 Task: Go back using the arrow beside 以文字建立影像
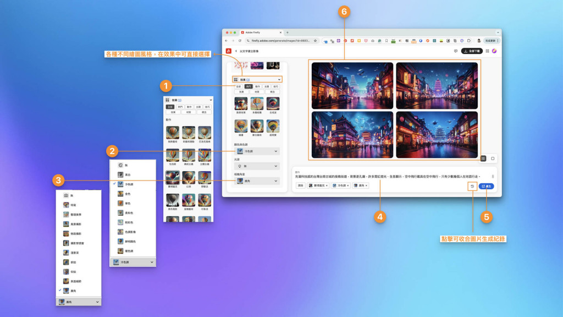point(236,51)
